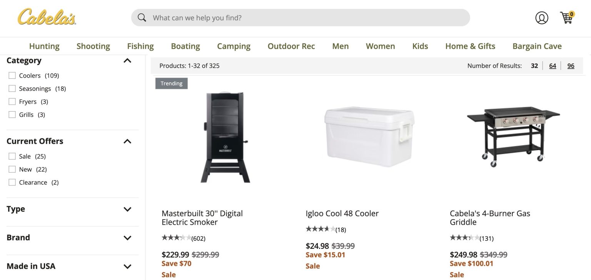This screenshot has width=591, height=280.
Task: Click the search magnifying glass icon
Action: pos(142,17)
